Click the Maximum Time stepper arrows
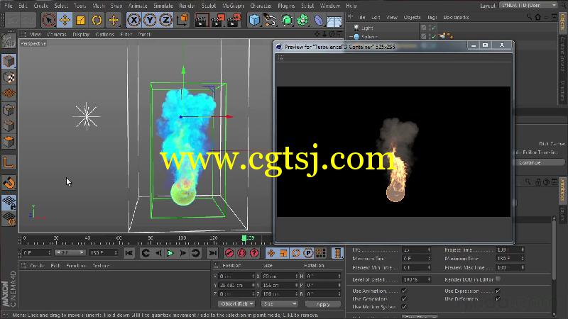The image size is (568, 319). pos(522,259)
